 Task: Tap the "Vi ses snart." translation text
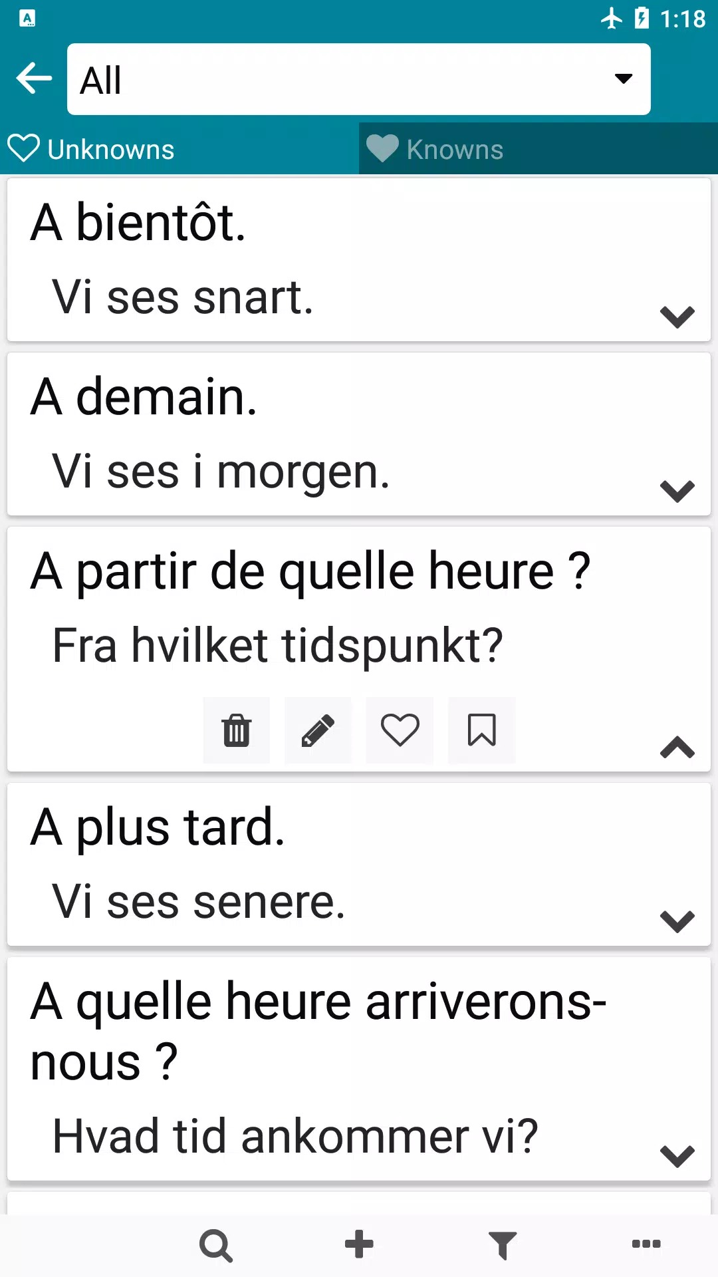pos(183,297)
